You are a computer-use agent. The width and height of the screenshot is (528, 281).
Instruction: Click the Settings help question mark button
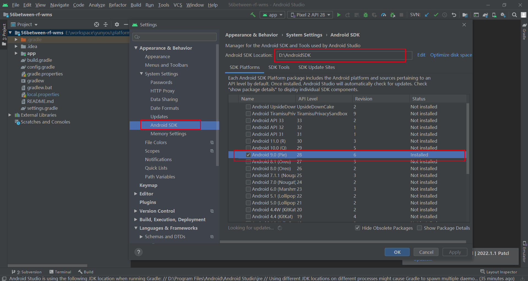point(139,252)
